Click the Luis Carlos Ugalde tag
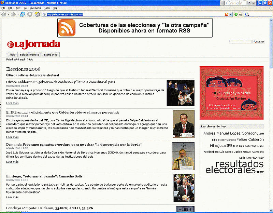The width and height of the screenshot is (273, 213). (231, 152)
